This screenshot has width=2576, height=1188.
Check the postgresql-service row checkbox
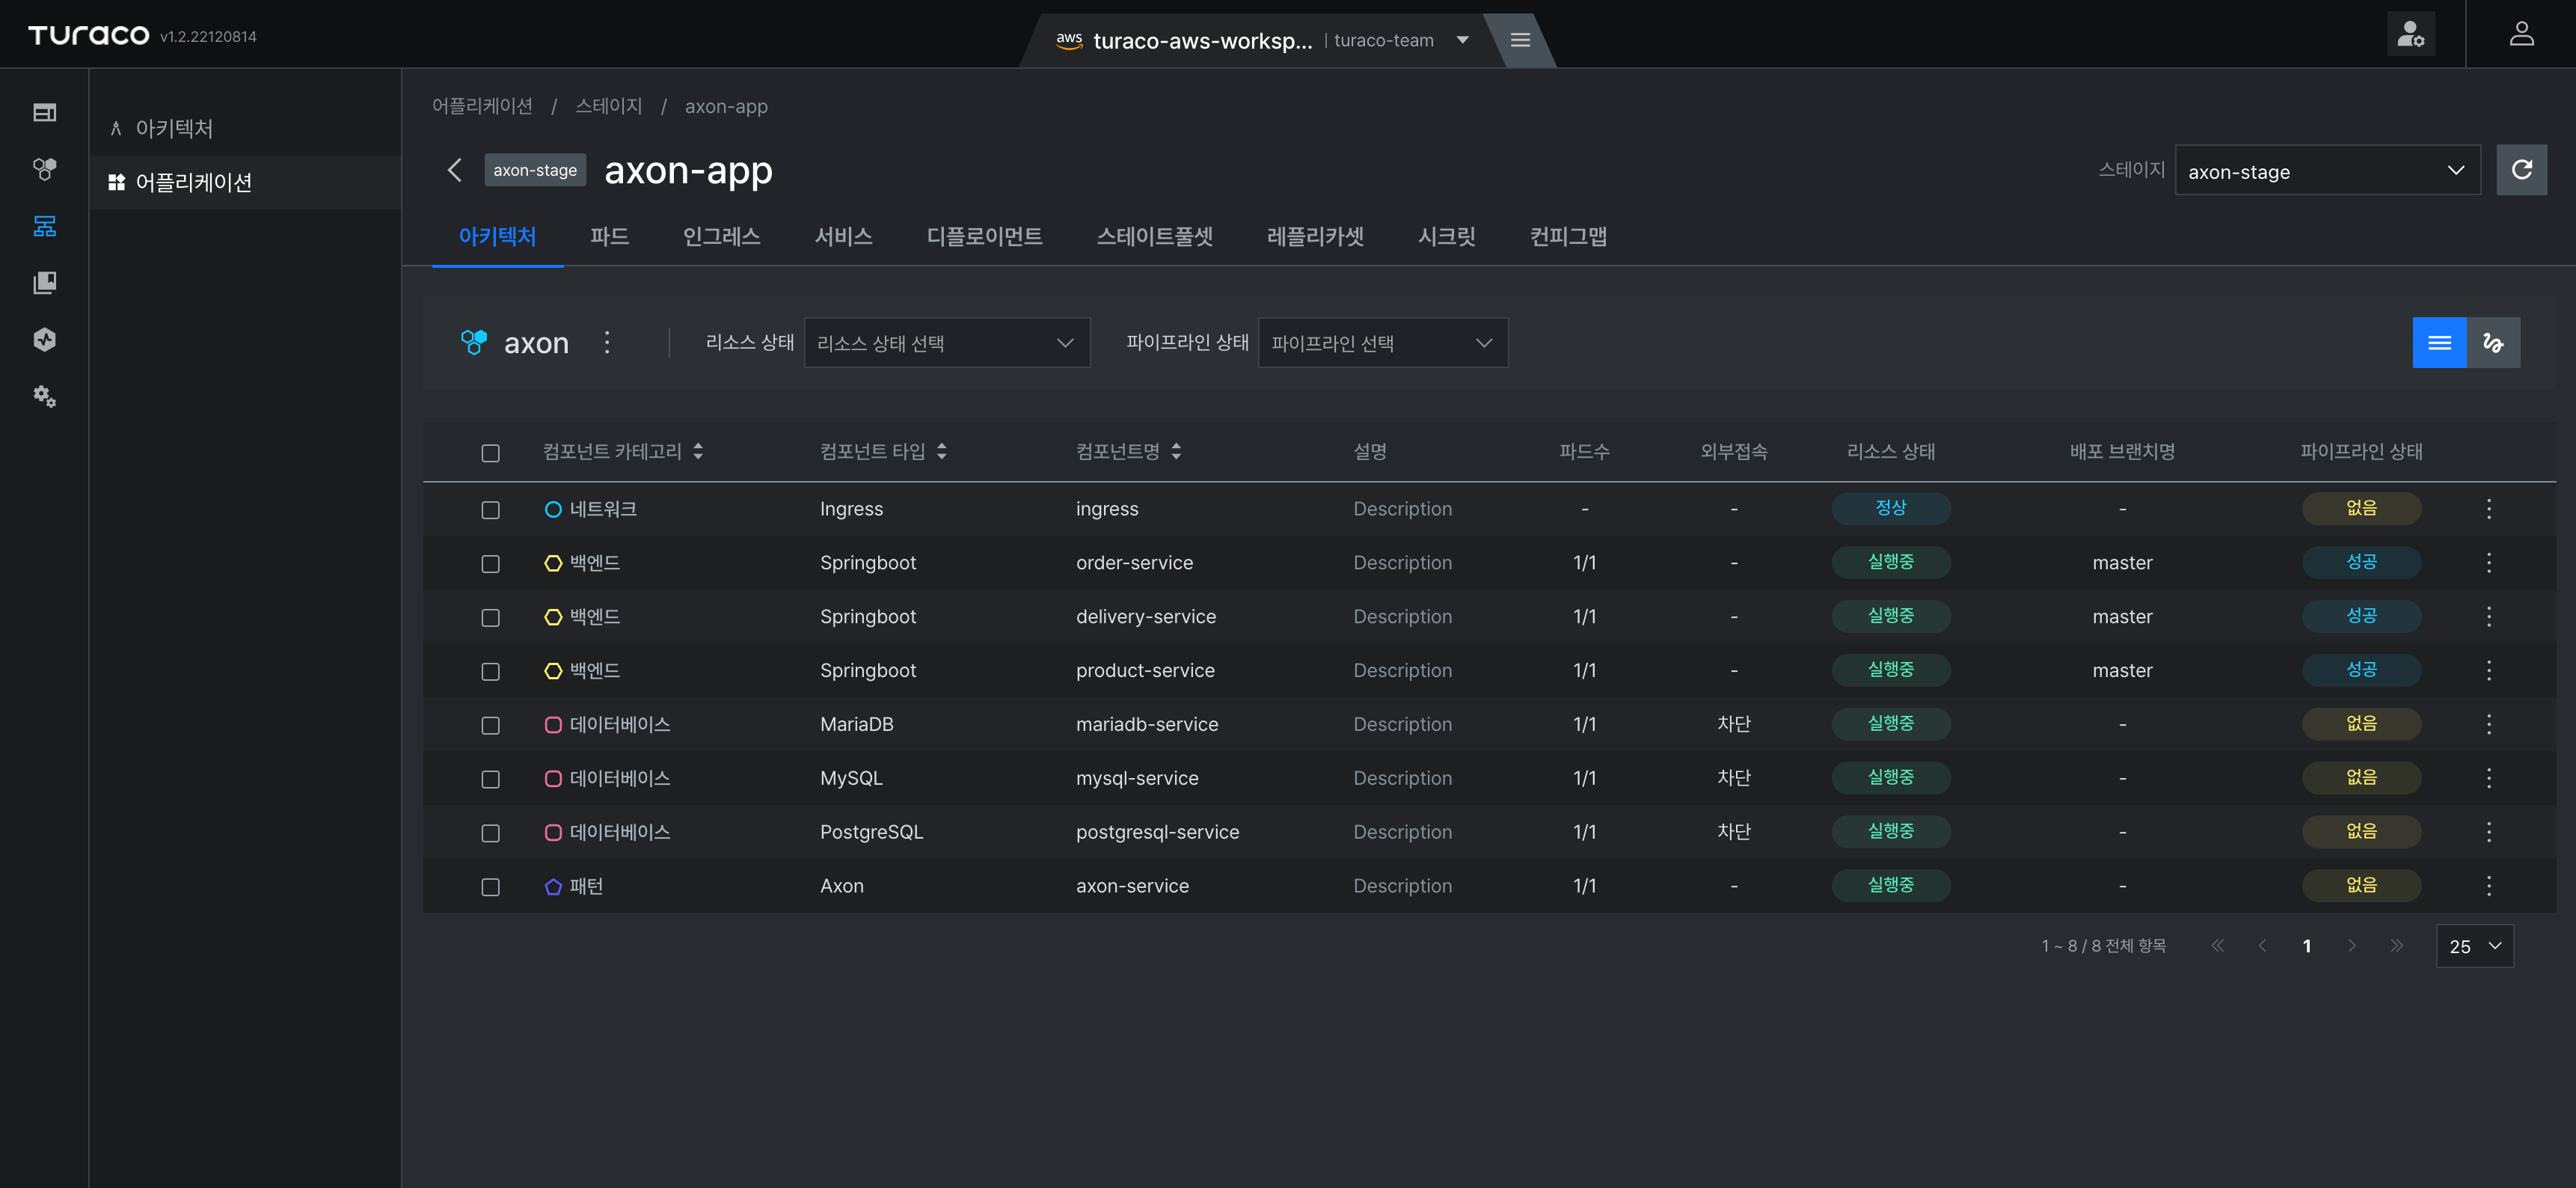(490, 833)
